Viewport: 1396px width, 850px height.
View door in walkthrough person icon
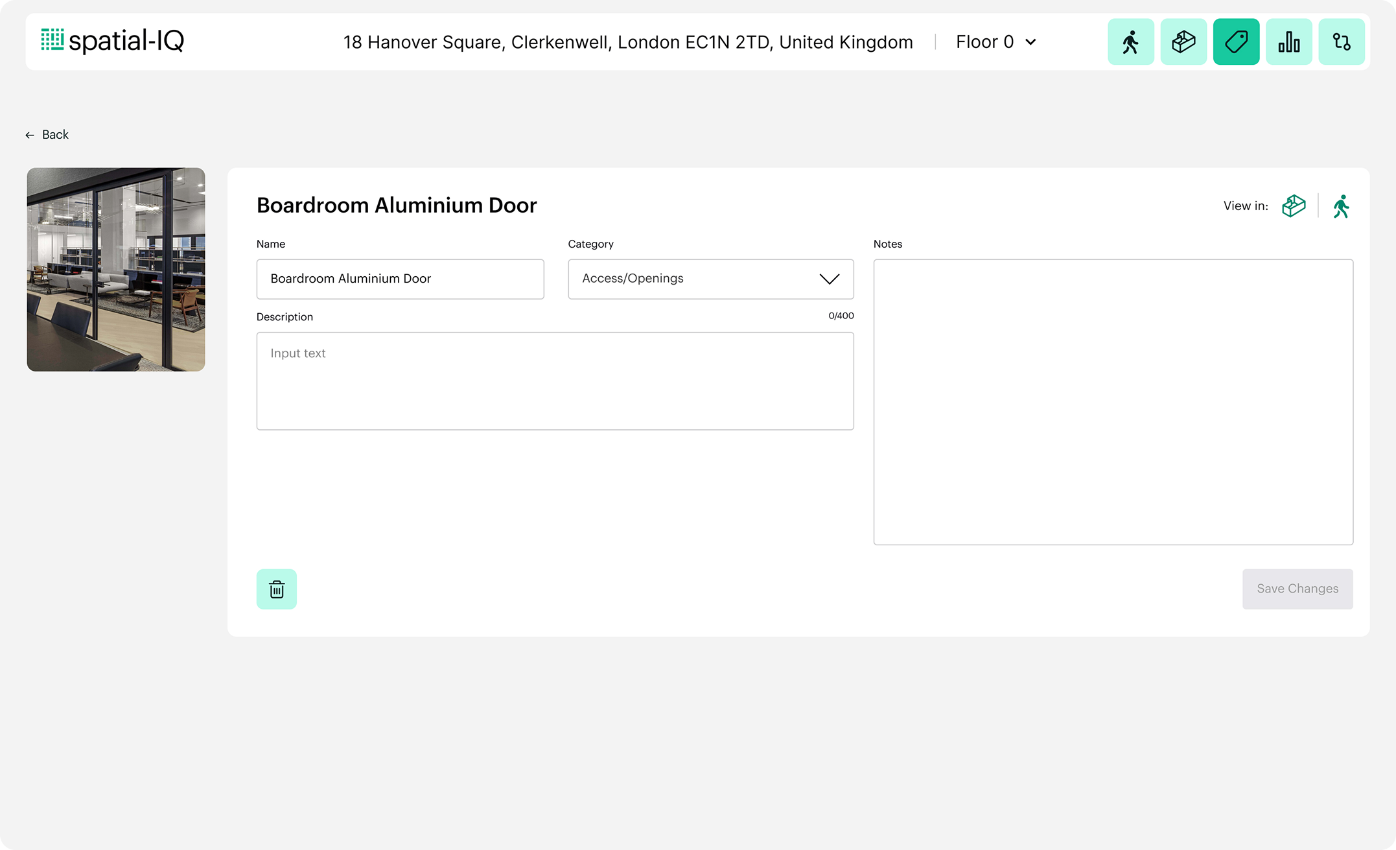1341,206
